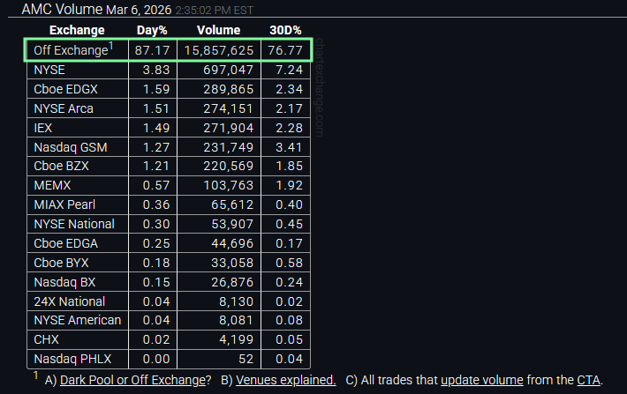
Task: Click the IEX row label
Action: point(42,128)
